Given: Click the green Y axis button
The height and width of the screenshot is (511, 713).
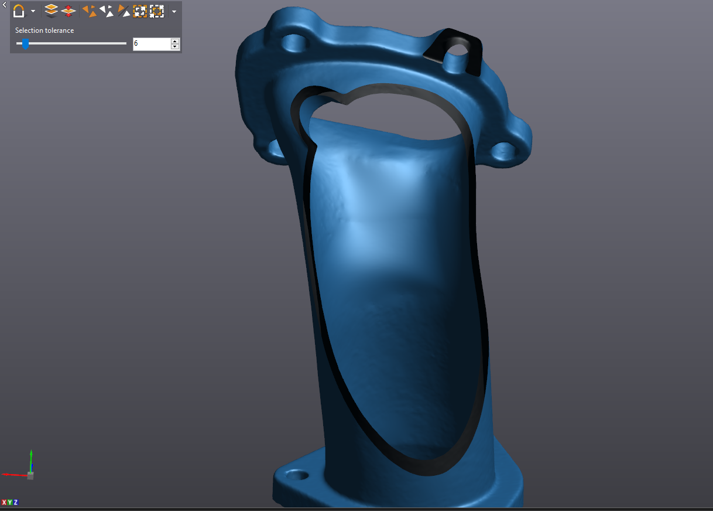Looking at the screenshot, I should click(10, 502).
